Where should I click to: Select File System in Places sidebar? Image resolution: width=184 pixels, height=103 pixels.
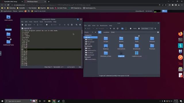[91, 42]
